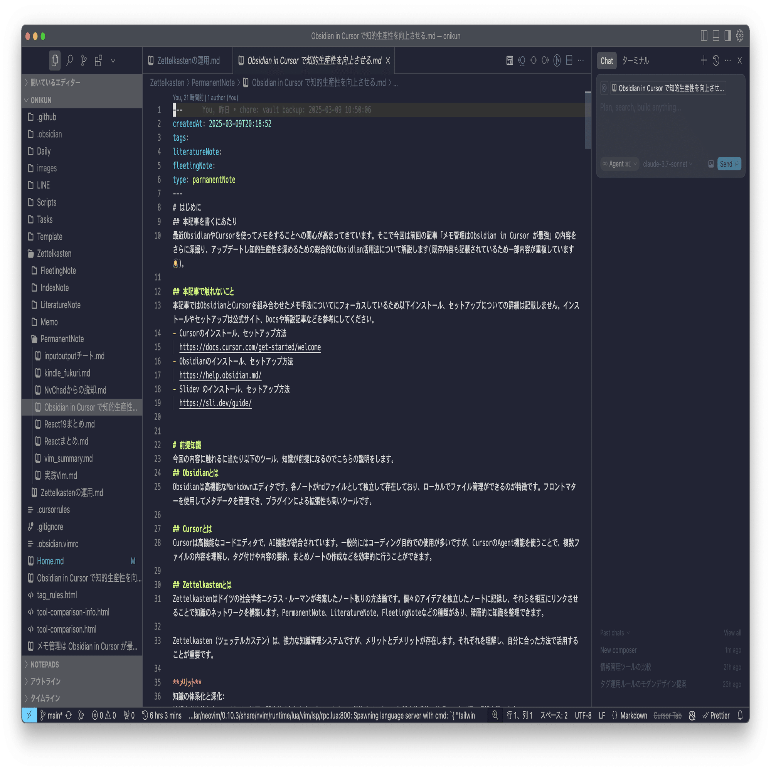Open the Search view icon
Image resolution: width=771 pixels, height=771 pixels.
click(x=69, y=61)
